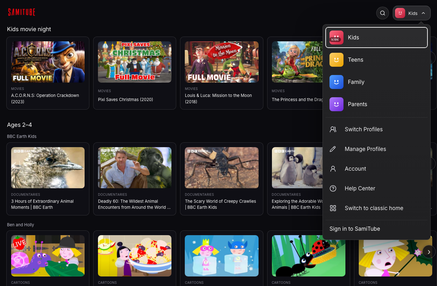
Task: Click the Manage Profiles pencil icon
Action: point(333,149)
